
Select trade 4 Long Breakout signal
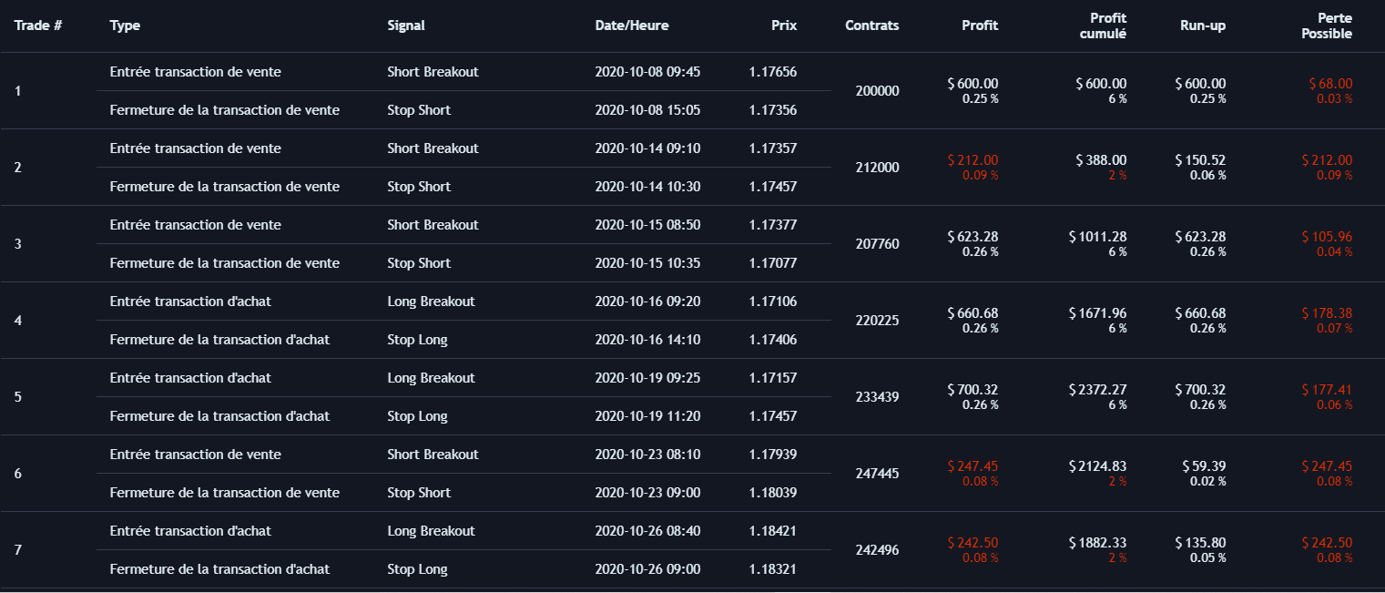[431, 302]
